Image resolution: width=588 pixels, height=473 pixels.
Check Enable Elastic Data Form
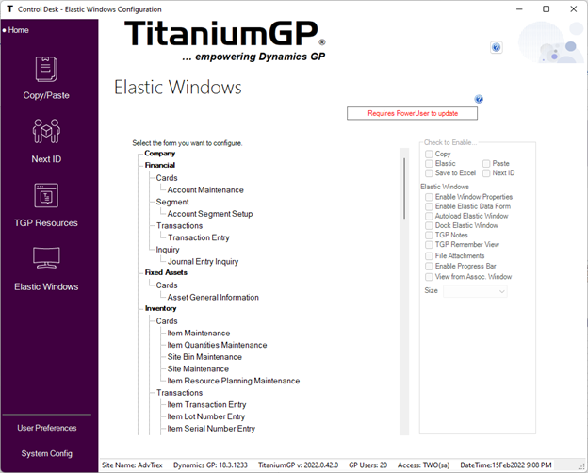pos(429,206)
